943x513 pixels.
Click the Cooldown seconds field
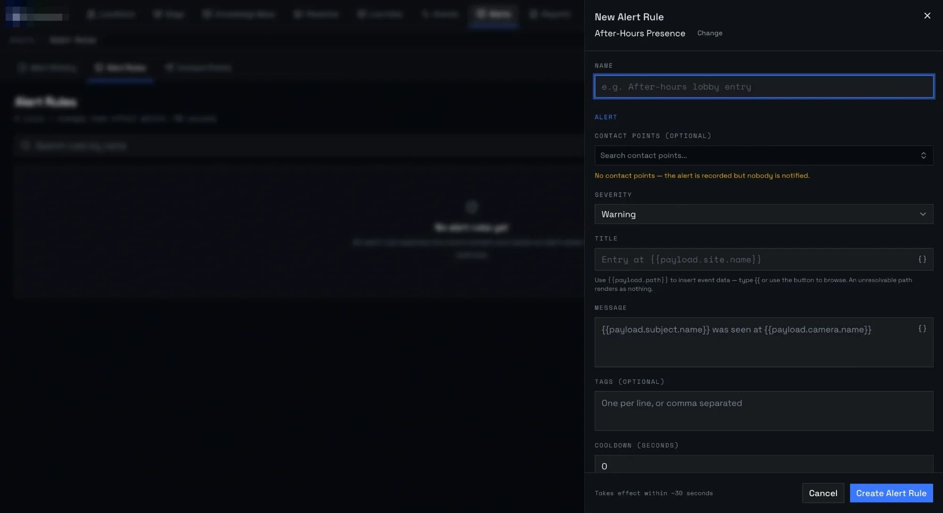click(x=764, y=464)
